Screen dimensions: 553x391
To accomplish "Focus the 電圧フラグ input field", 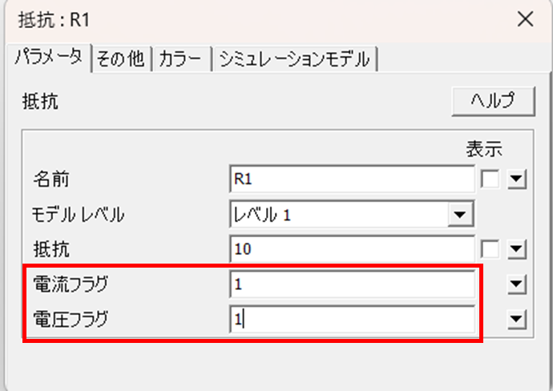I will pyautogui.click(x=351, y=319).
